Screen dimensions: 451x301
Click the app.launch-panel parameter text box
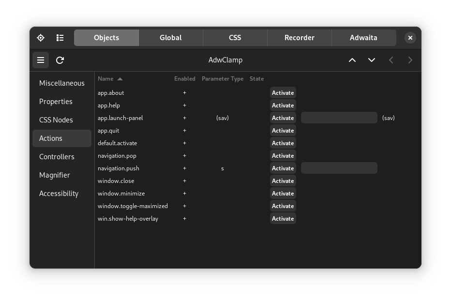[339, 117]
